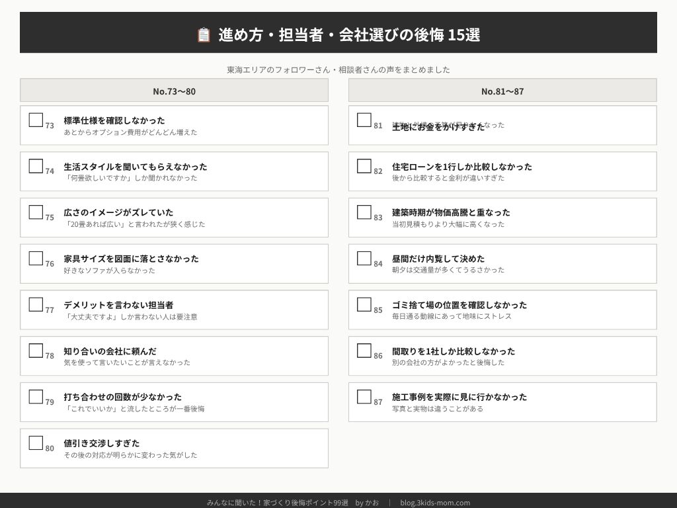
Task: Check box 86 間取りを1社しか比較
Action: [364, 351]
